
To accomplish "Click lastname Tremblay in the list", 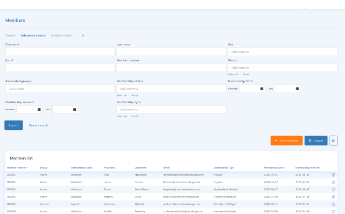I will point(140,211).
